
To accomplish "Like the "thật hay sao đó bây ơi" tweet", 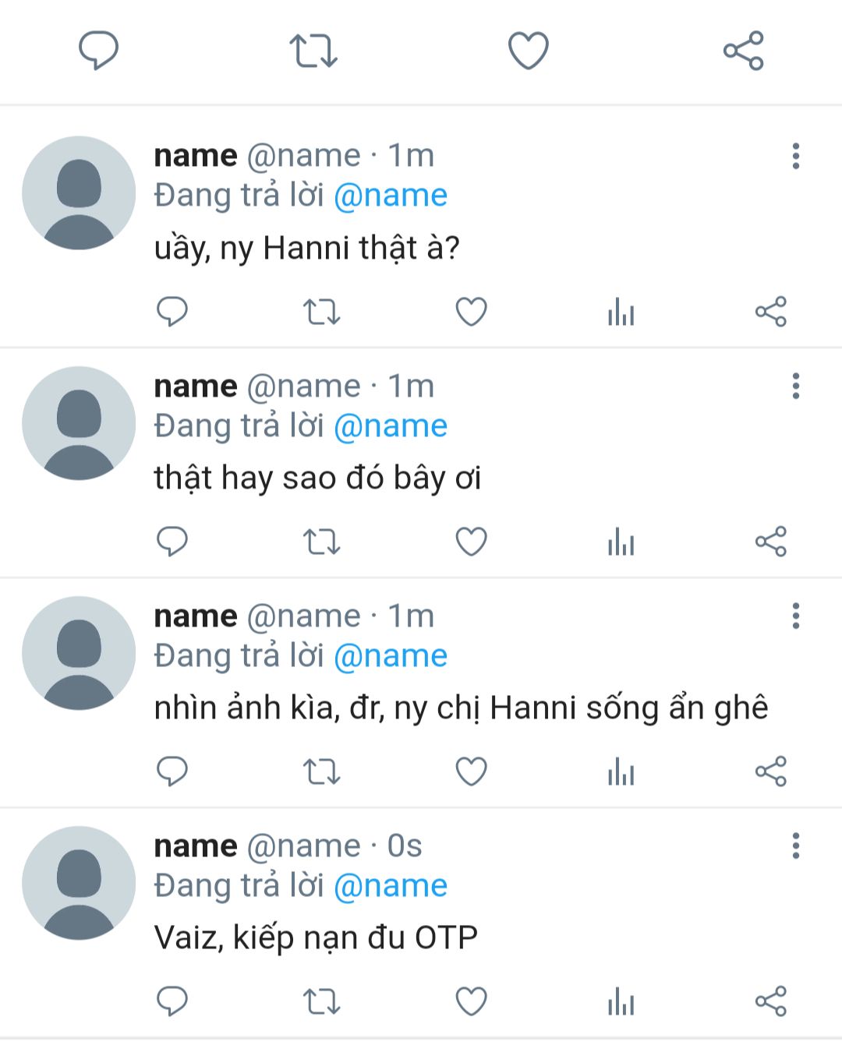I will (x=471, y=542).
